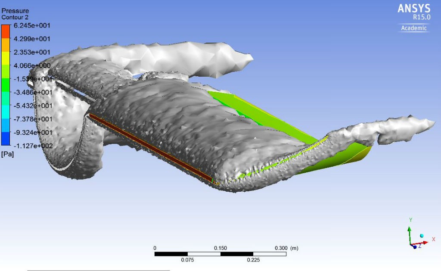This screenshot has width=441, height=271.
Task: Click the Academic license label
Action: pyautogui.click(x=413, y=28)
